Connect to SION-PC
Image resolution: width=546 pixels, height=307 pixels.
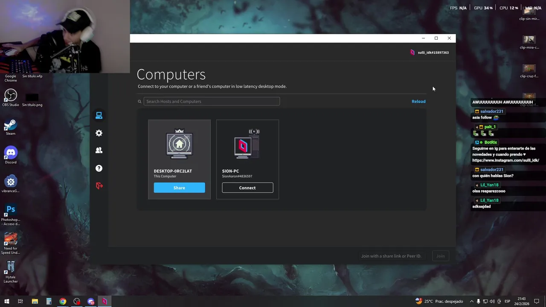point(247,188)
